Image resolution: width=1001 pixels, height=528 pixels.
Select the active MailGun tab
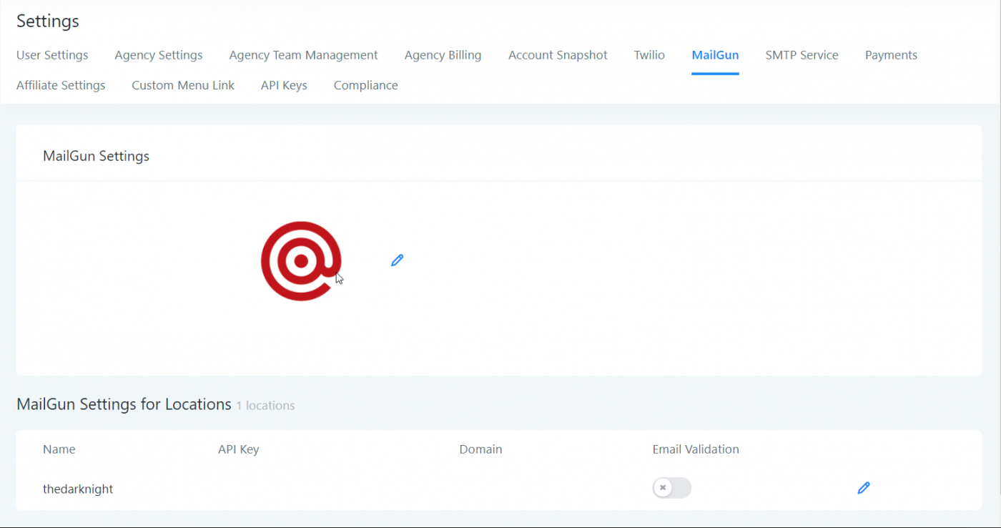click(715, 55)
